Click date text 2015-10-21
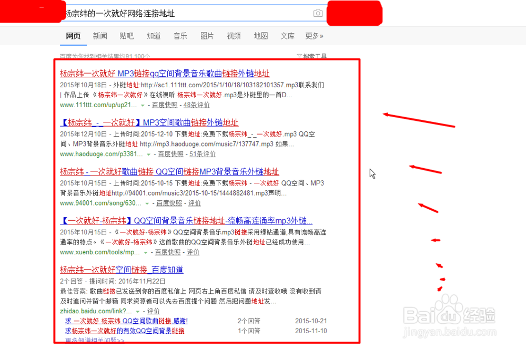Viewport: 526px width, 350px height. coord(311,321)
